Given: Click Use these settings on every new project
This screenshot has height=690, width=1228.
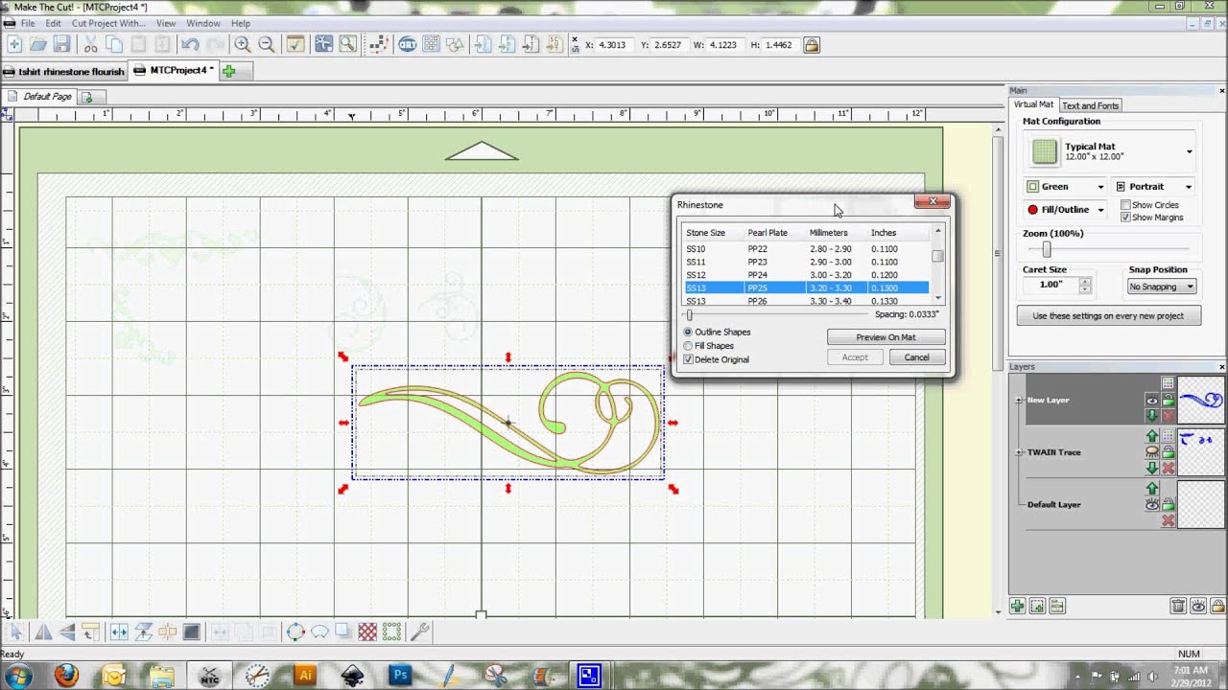Looking at the screenshot, I should point(1108,315).
